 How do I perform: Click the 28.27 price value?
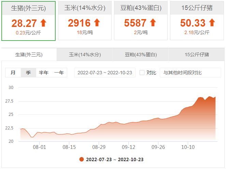[24, 23]
